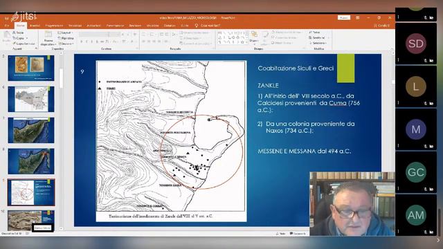
Task: Click the Copia formato painter
Action: (x=24, y=44)
